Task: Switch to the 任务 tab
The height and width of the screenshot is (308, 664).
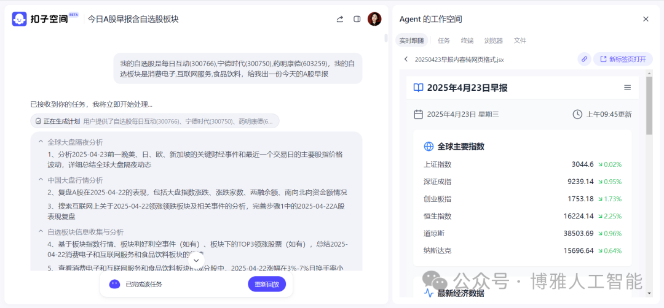Action: (x=443, y=41)
